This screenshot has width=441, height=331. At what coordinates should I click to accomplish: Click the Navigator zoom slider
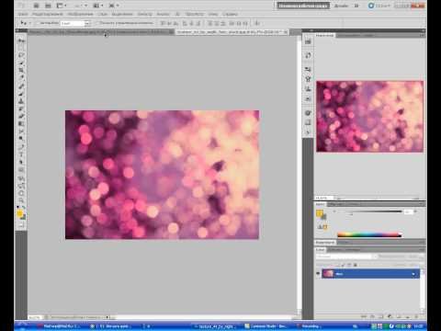(x=378, y=199)
